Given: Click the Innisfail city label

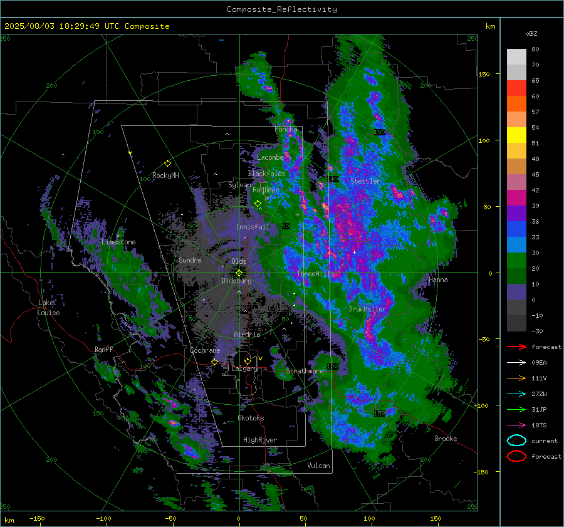Looking at the screenshot, I should coord(253,227).
